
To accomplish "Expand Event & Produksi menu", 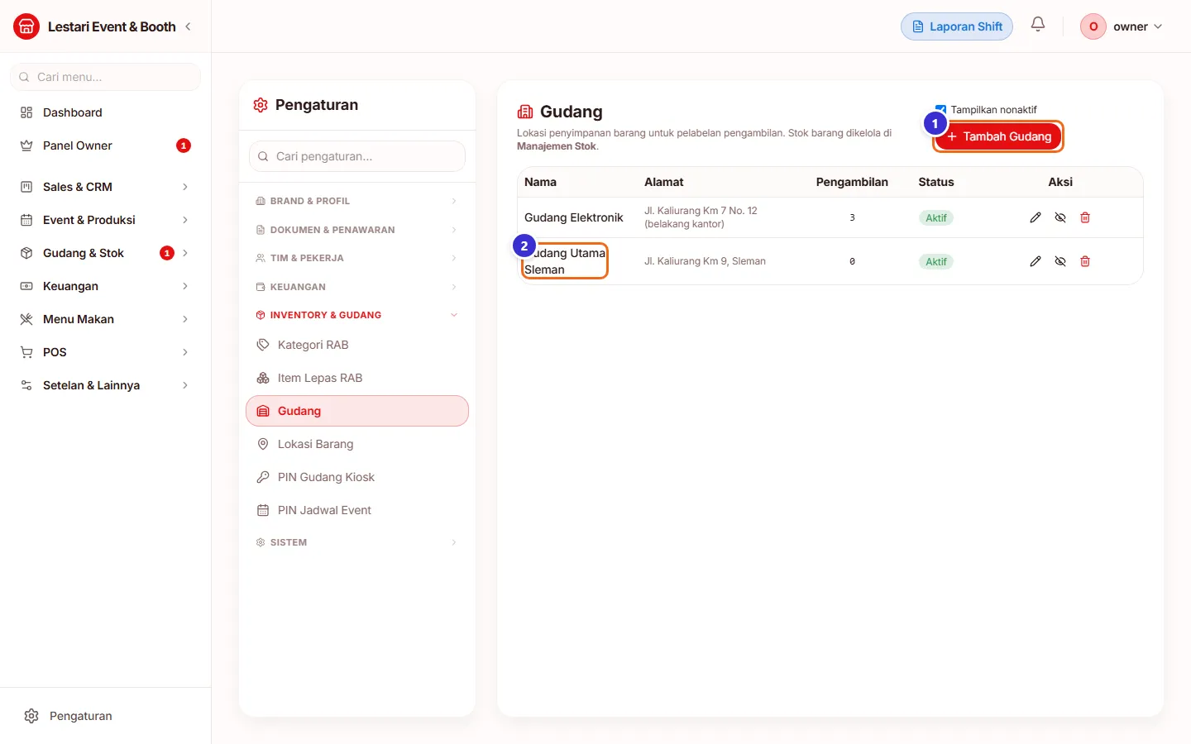I will coord(105,220).
